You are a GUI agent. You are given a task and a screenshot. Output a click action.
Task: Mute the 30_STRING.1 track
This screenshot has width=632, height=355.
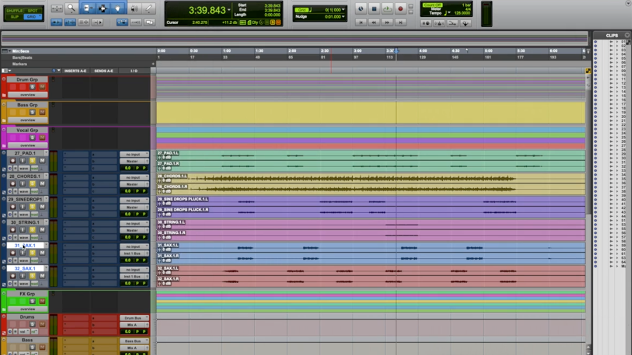(42, 230)
